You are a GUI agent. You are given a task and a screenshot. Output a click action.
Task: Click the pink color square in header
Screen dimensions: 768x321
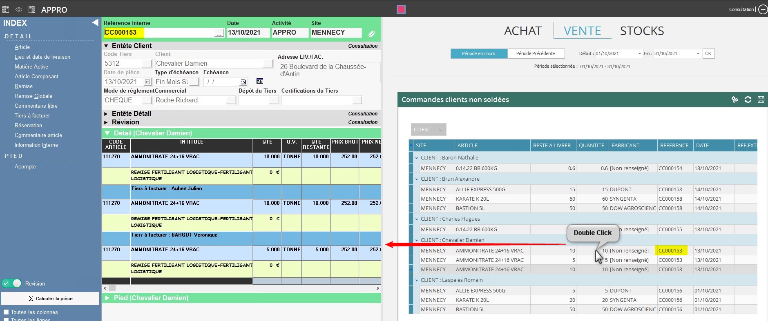pos(401,9)
